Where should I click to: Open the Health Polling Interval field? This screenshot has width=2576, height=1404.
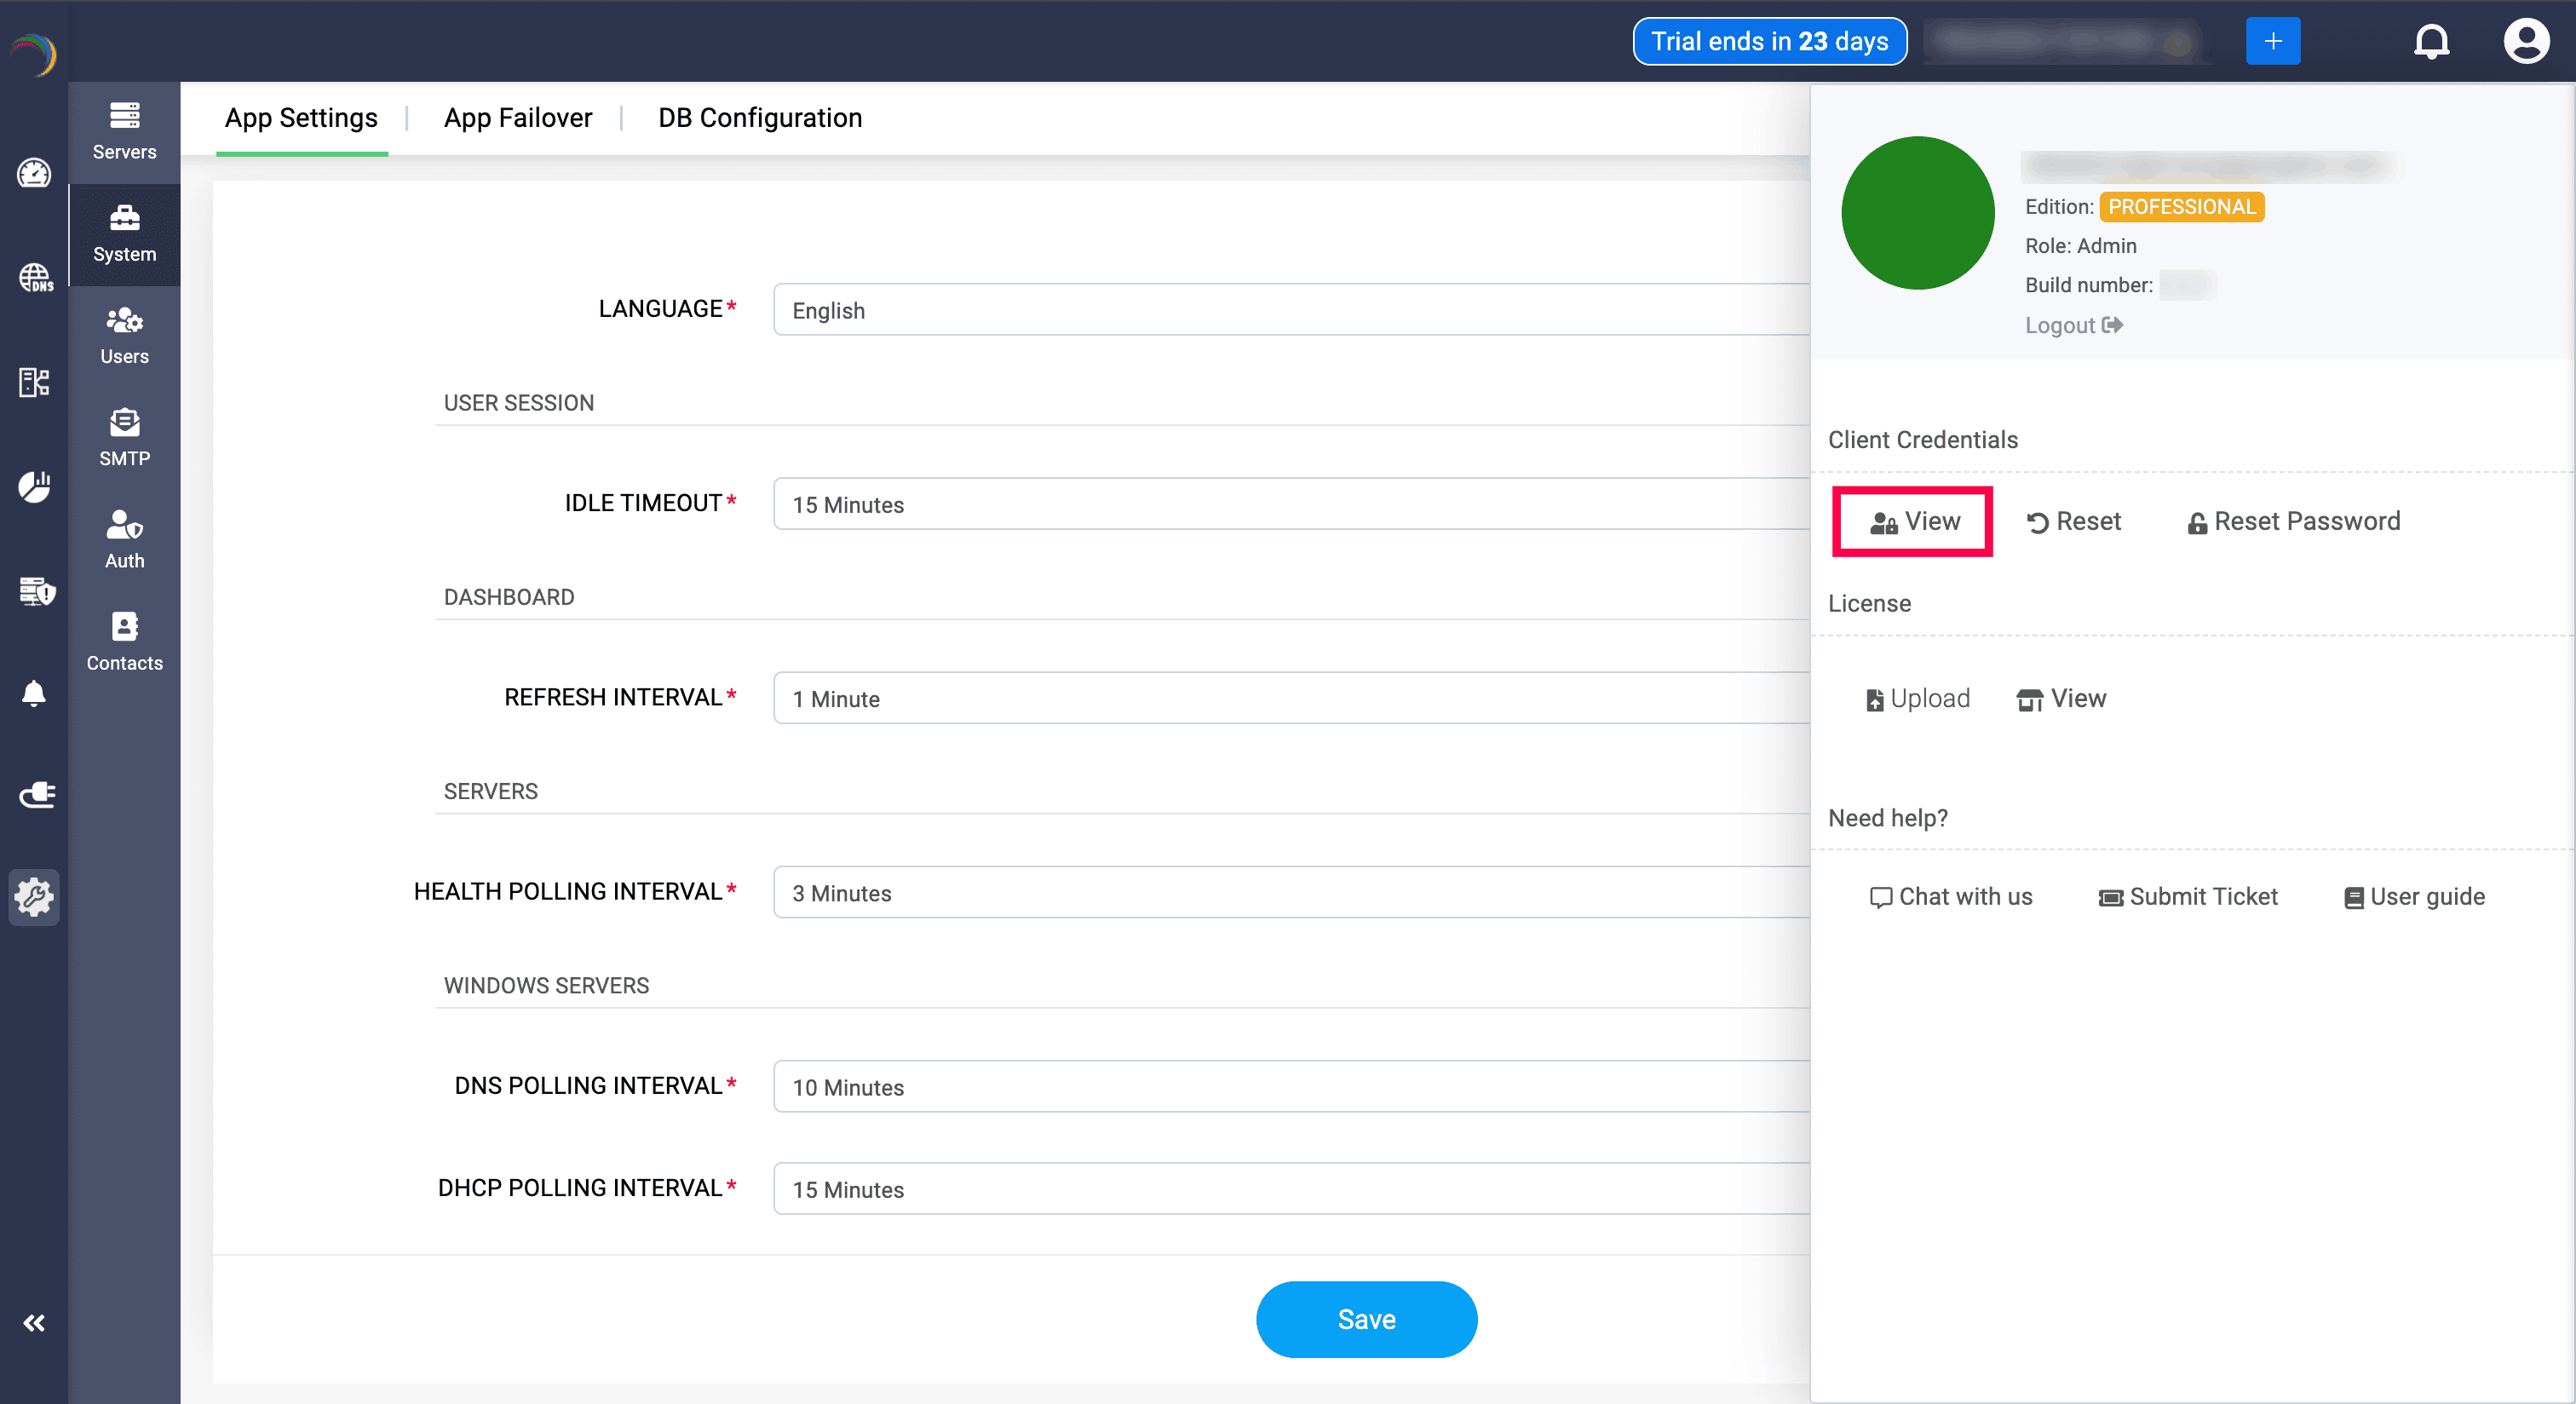(x=1290, y=892)
